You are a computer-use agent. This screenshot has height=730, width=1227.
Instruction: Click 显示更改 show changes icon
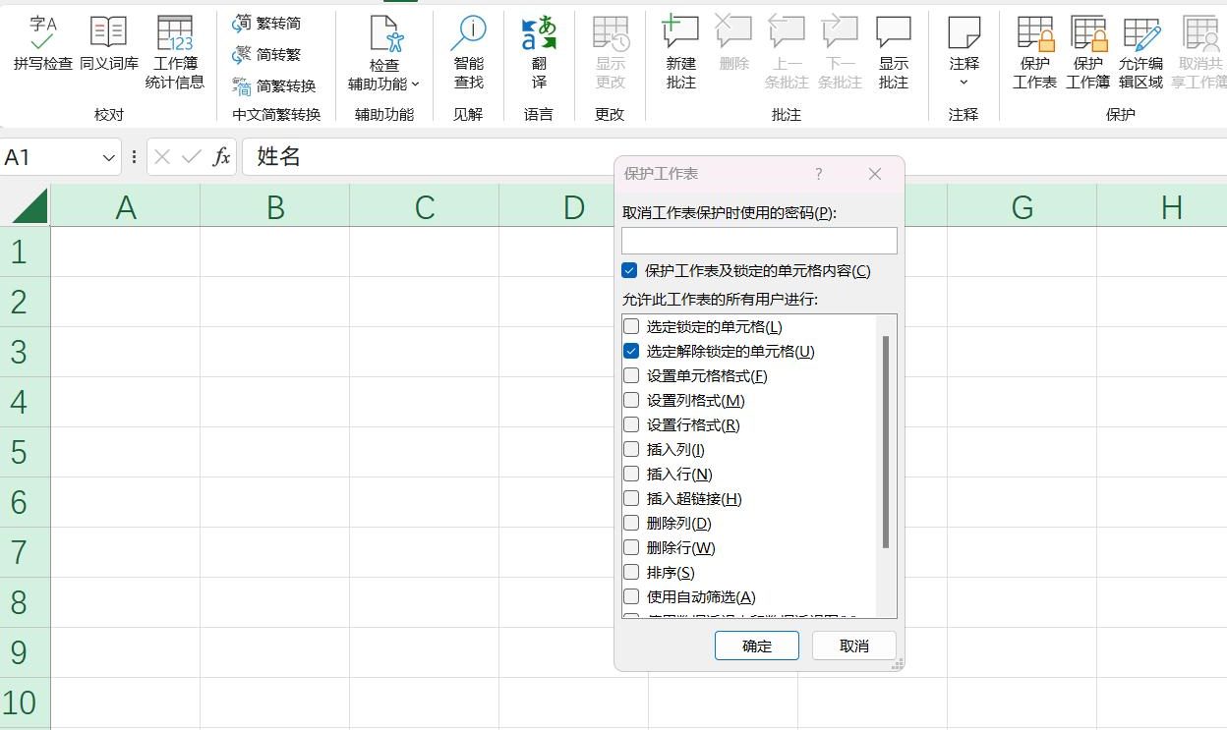(x=611, y=33)
